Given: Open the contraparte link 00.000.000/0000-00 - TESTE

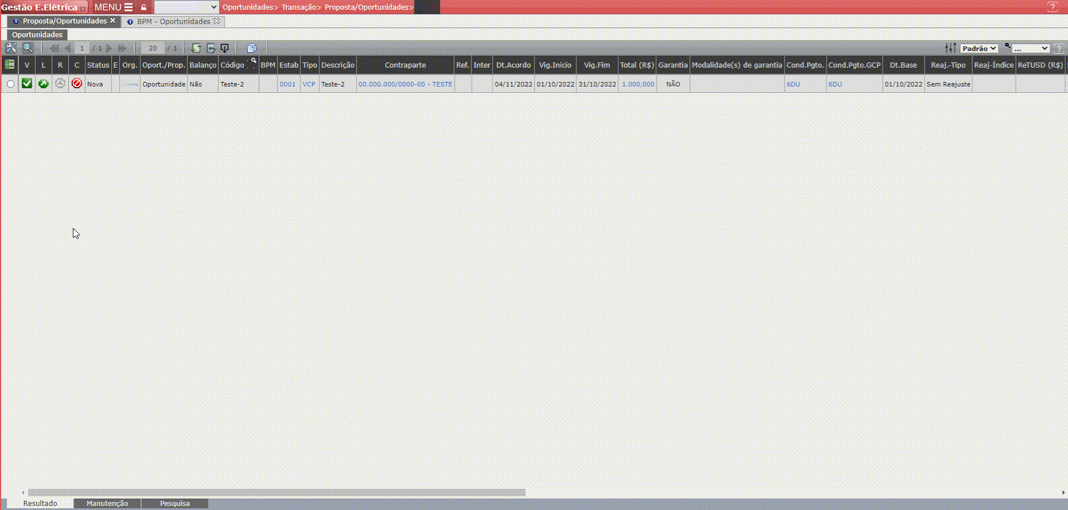Looking at the screenshot, I should pos(406,84).
